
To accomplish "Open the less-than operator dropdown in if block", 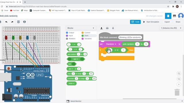I will [116, 50].
